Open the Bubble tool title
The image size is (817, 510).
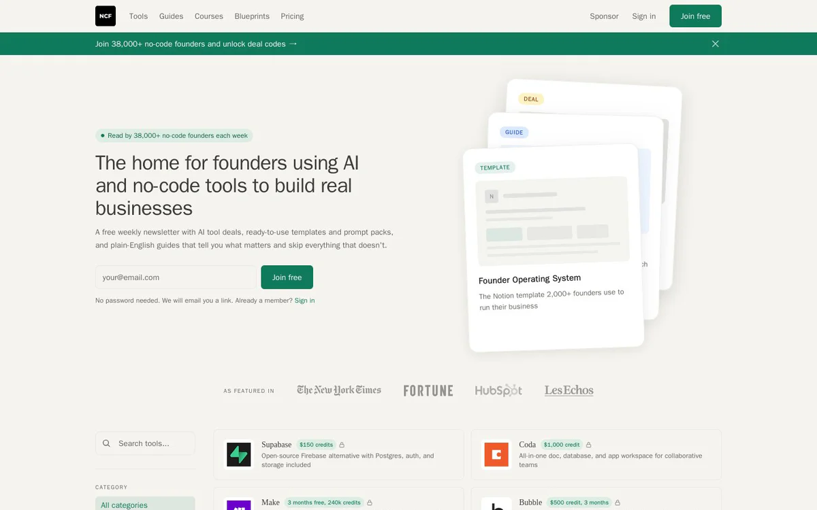530,503
